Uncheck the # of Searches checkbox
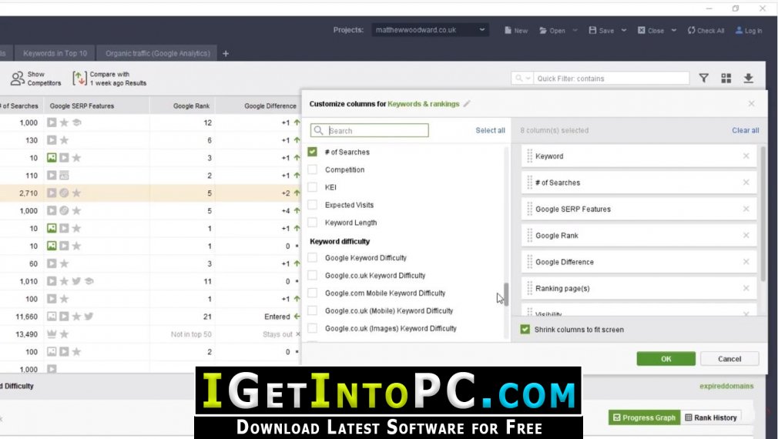This screenshot has height=439, width=778. pyautogui.click(x=312, y=152)
